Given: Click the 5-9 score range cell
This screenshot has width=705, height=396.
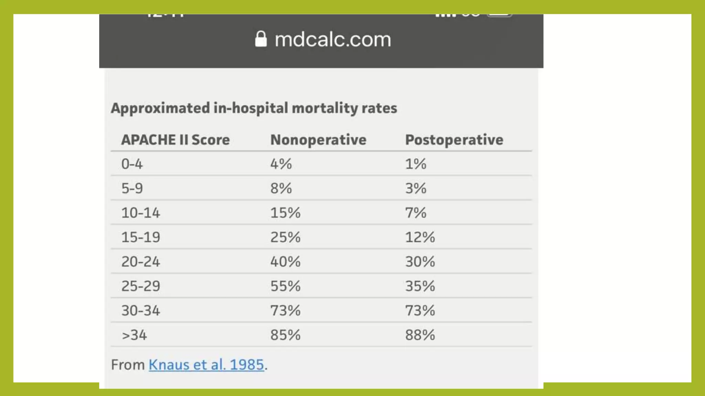Looking at the screenshot, I should pos(132,188).
